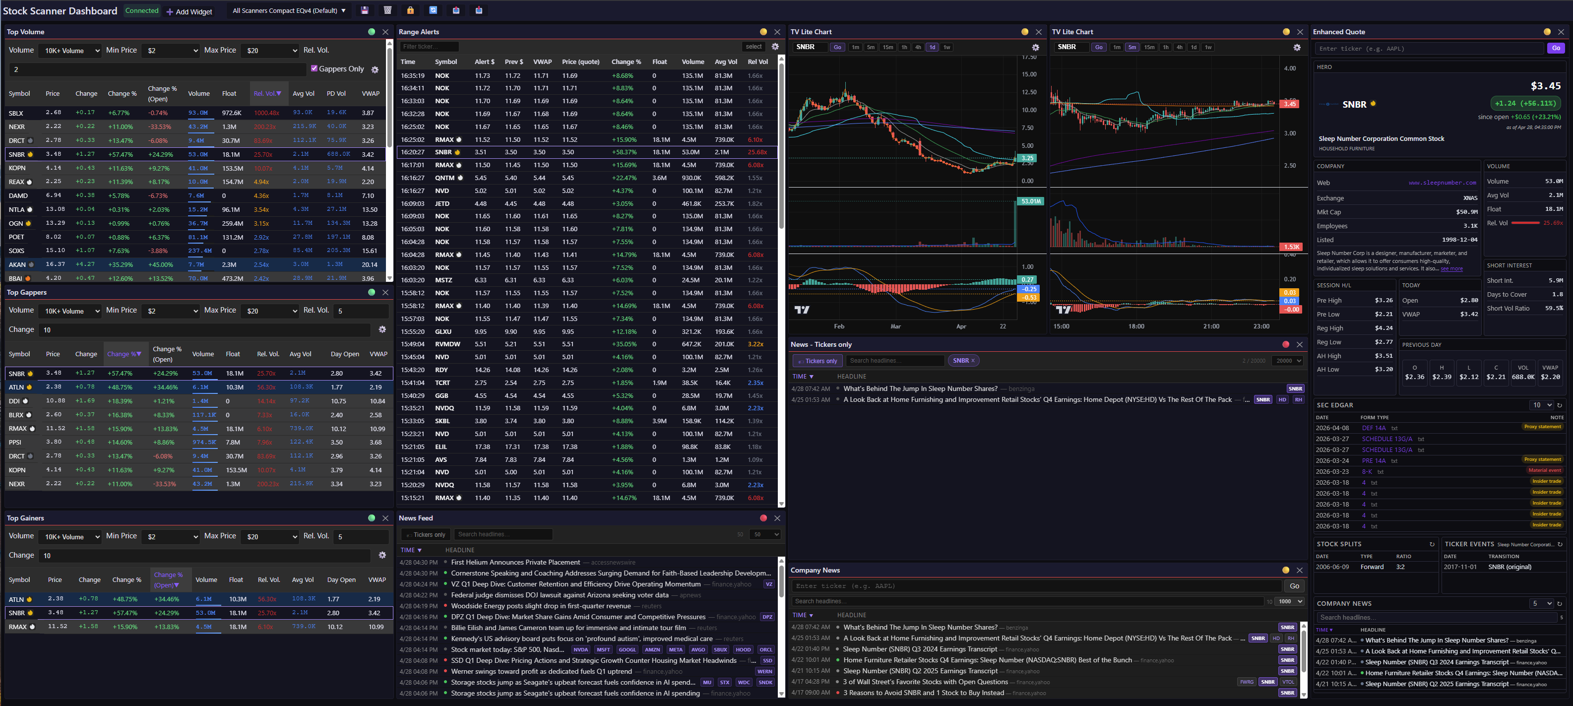
Task: Toggle green link dot on Top Volume widget
Action: point(371,32)
